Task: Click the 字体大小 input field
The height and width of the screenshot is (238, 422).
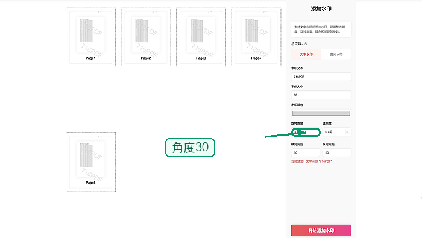Action: pyautogui.click(x=321, y=95)
